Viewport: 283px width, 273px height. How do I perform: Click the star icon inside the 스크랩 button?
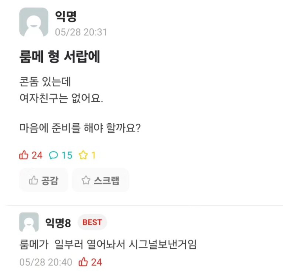(x=85, y=180)
